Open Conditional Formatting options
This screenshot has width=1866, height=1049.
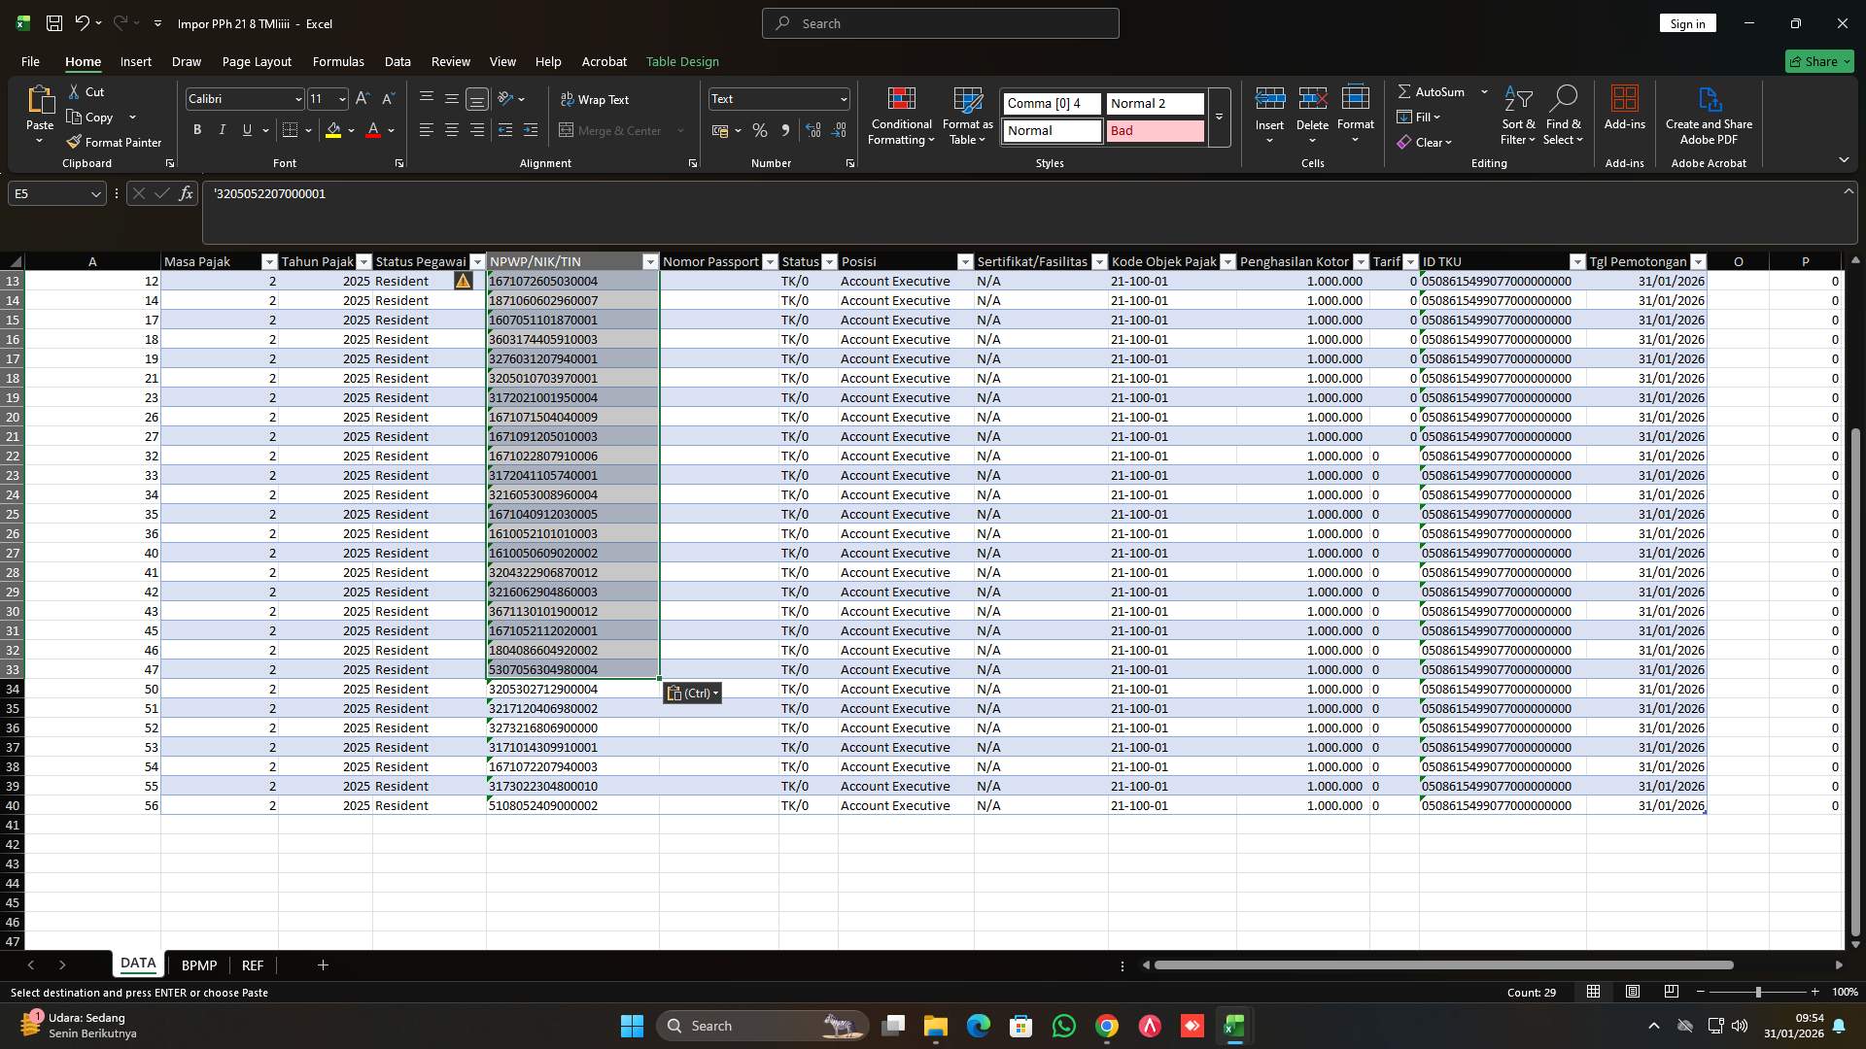tap(901, 115)
